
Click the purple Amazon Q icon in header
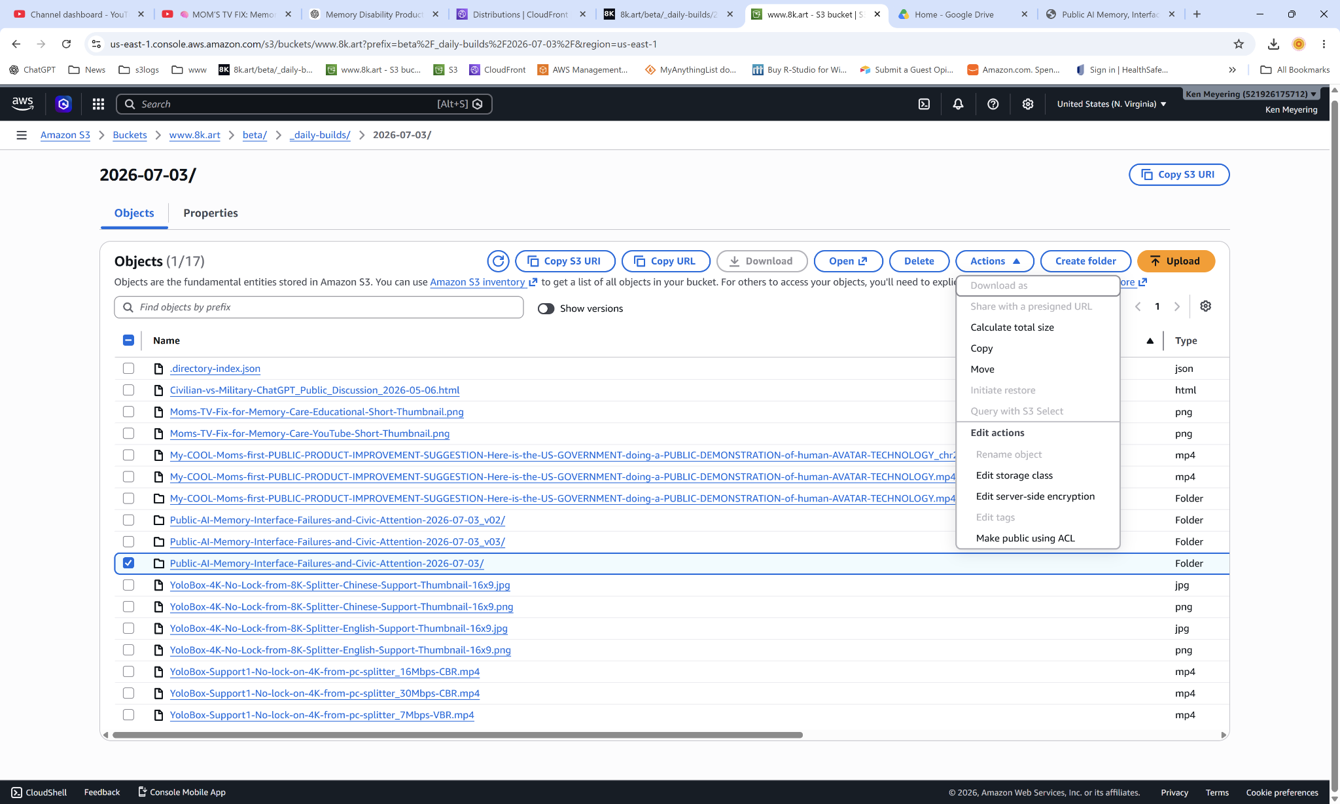[63, 103]
